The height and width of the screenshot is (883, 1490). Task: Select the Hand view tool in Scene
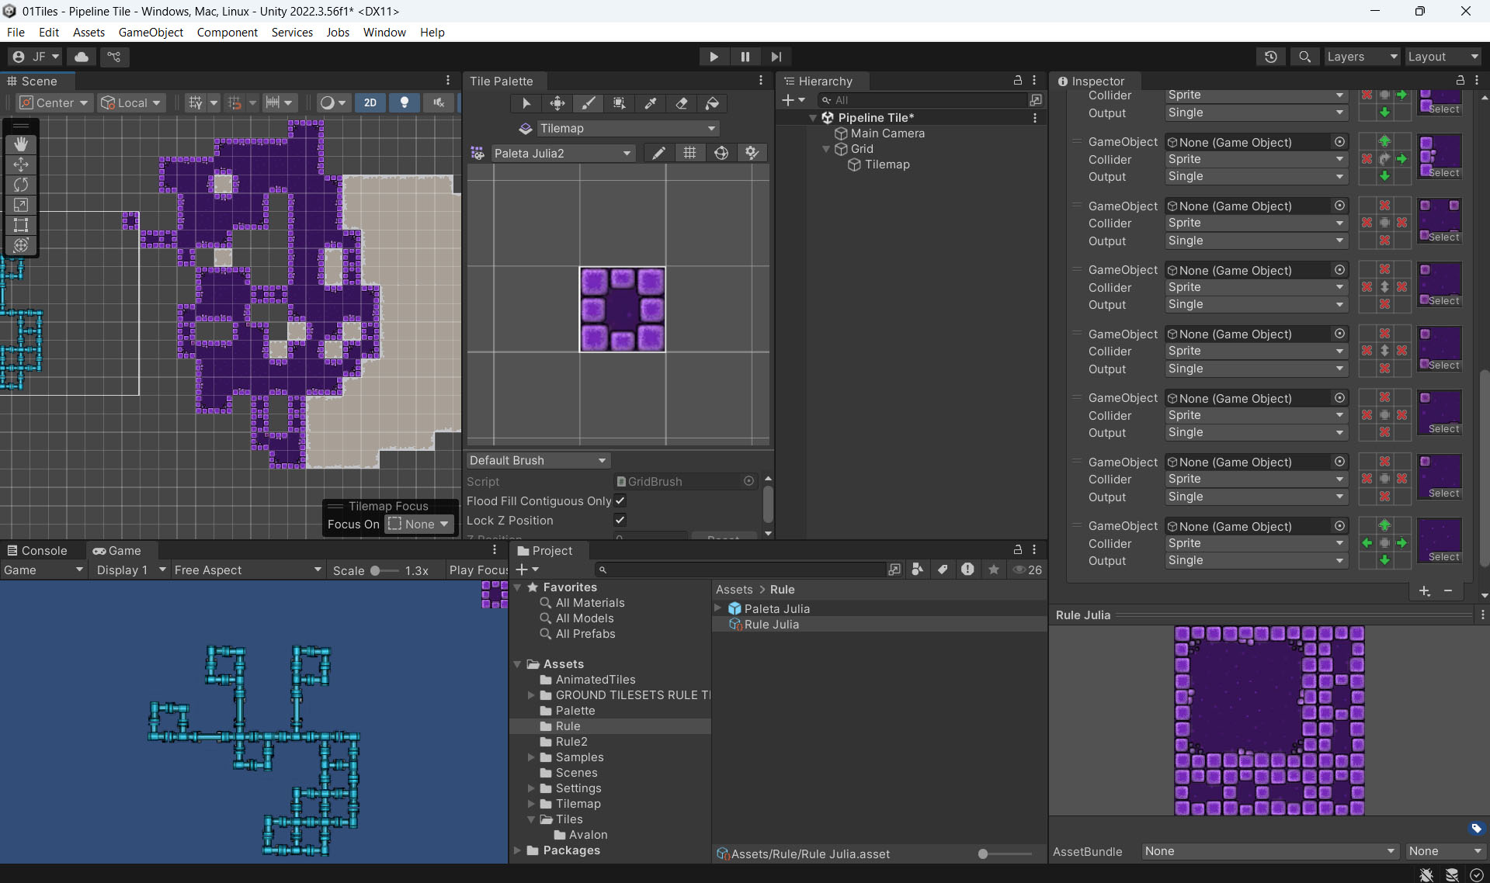tap(21, 144)
